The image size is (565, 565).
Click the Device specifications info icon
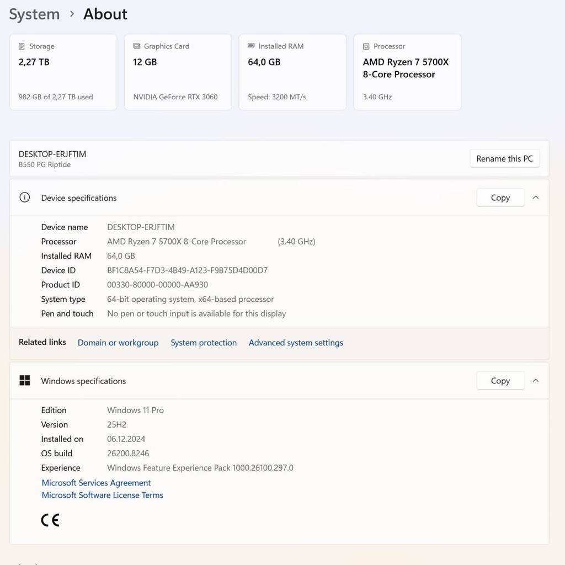point(24,198)
